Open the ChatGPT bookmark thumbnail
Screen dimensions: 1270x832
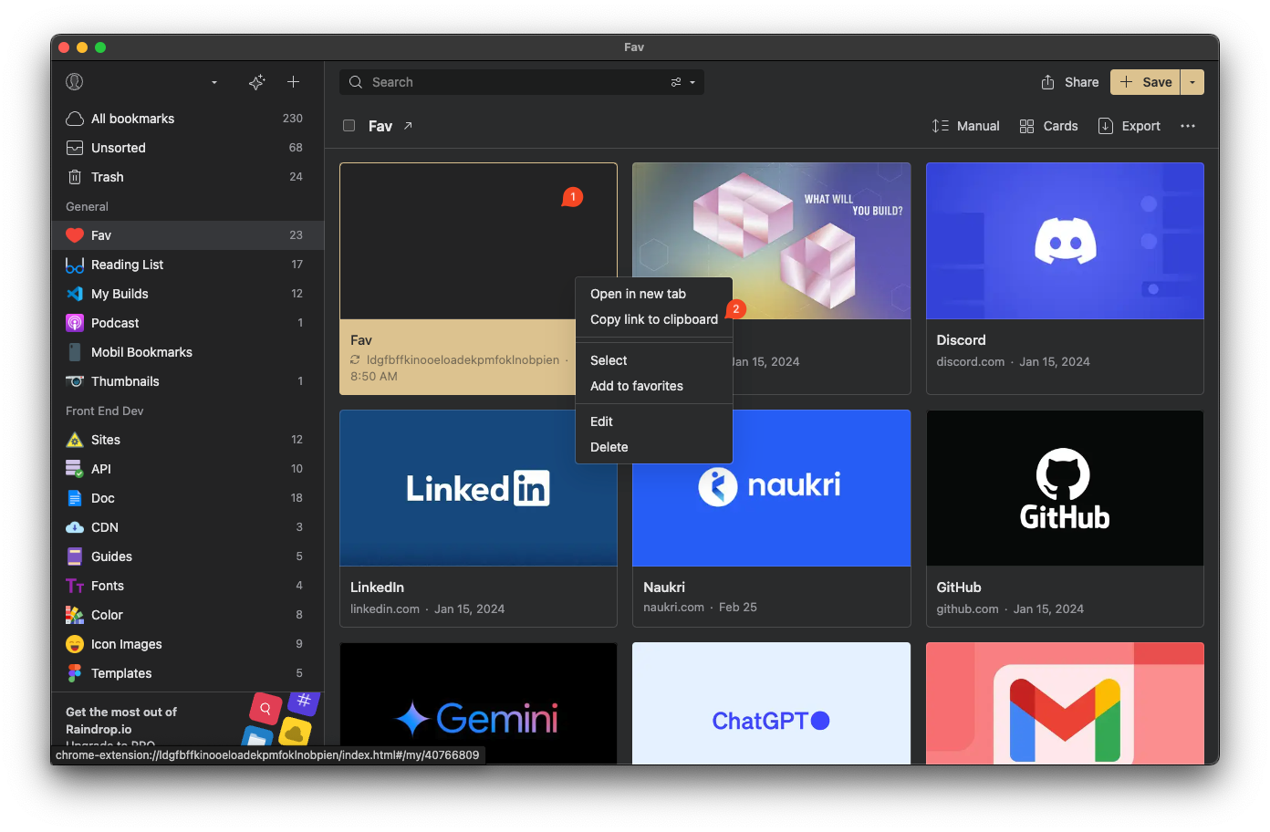tap(771, 703)
